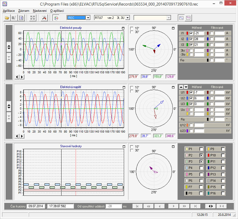Image resolution: width=238 pixels, height=219 pixels.
Task: Enable the 10° checkbox in the currents phasor
Action: [132, 28]
